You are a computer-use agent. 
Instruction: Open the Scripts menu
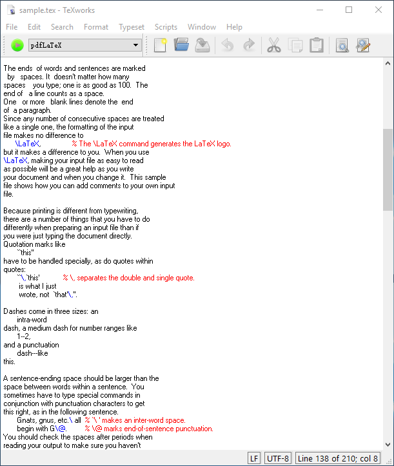coord(166,27)
